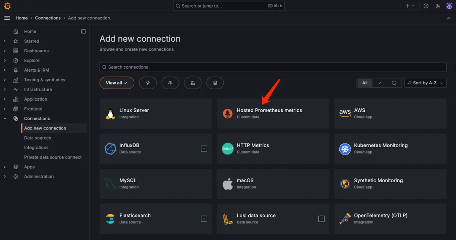Expand the Dashboards section chevron
Screen dimensions: 456x240
(5, 51)
